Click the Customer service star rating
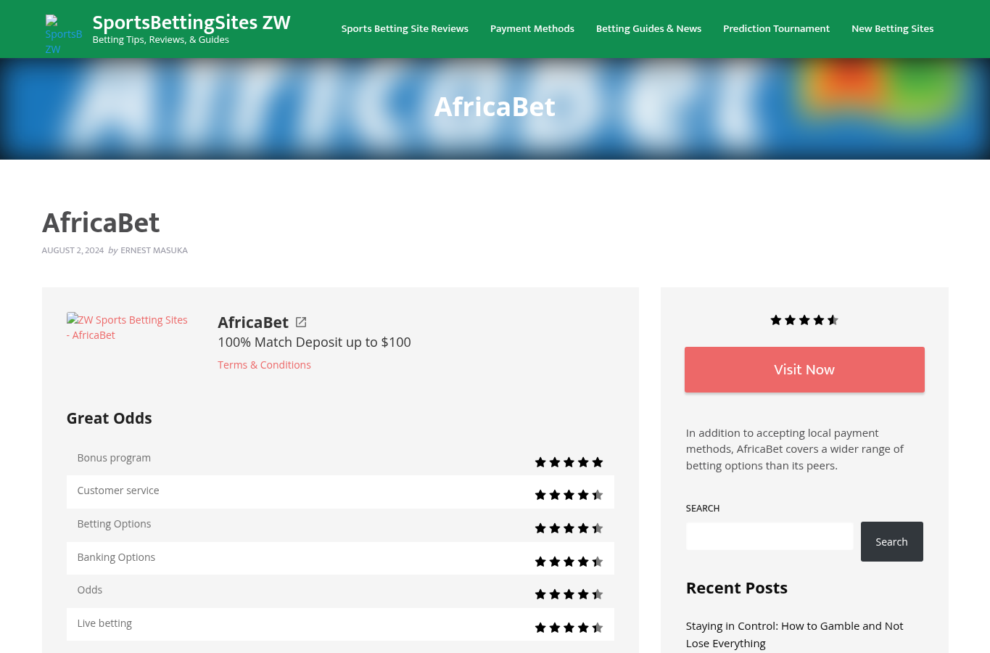The image size is (990, 653). click(x=569, y=495)
